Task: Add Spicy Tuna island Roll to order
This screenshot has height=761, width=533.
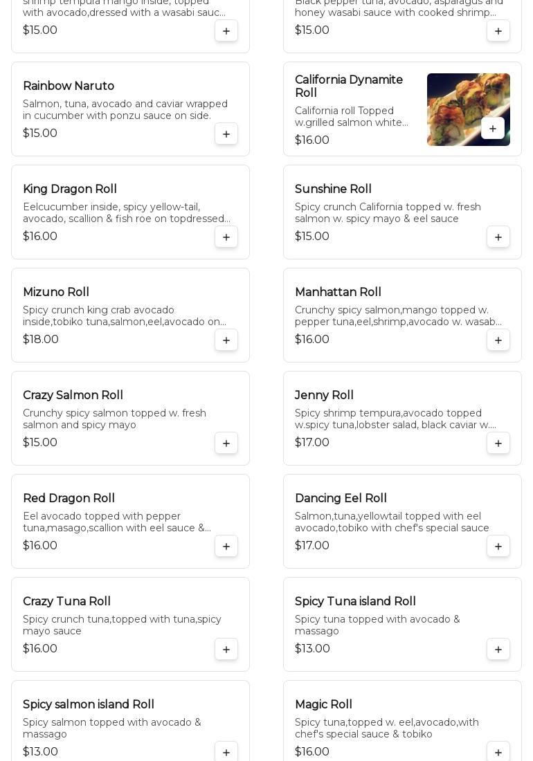Action: click(x=498, y=650)
